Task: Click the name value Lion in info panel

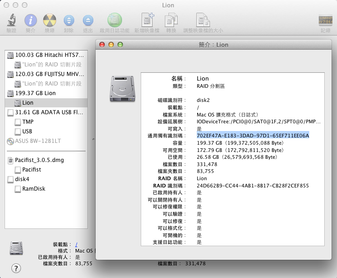Action: [203, 79]
